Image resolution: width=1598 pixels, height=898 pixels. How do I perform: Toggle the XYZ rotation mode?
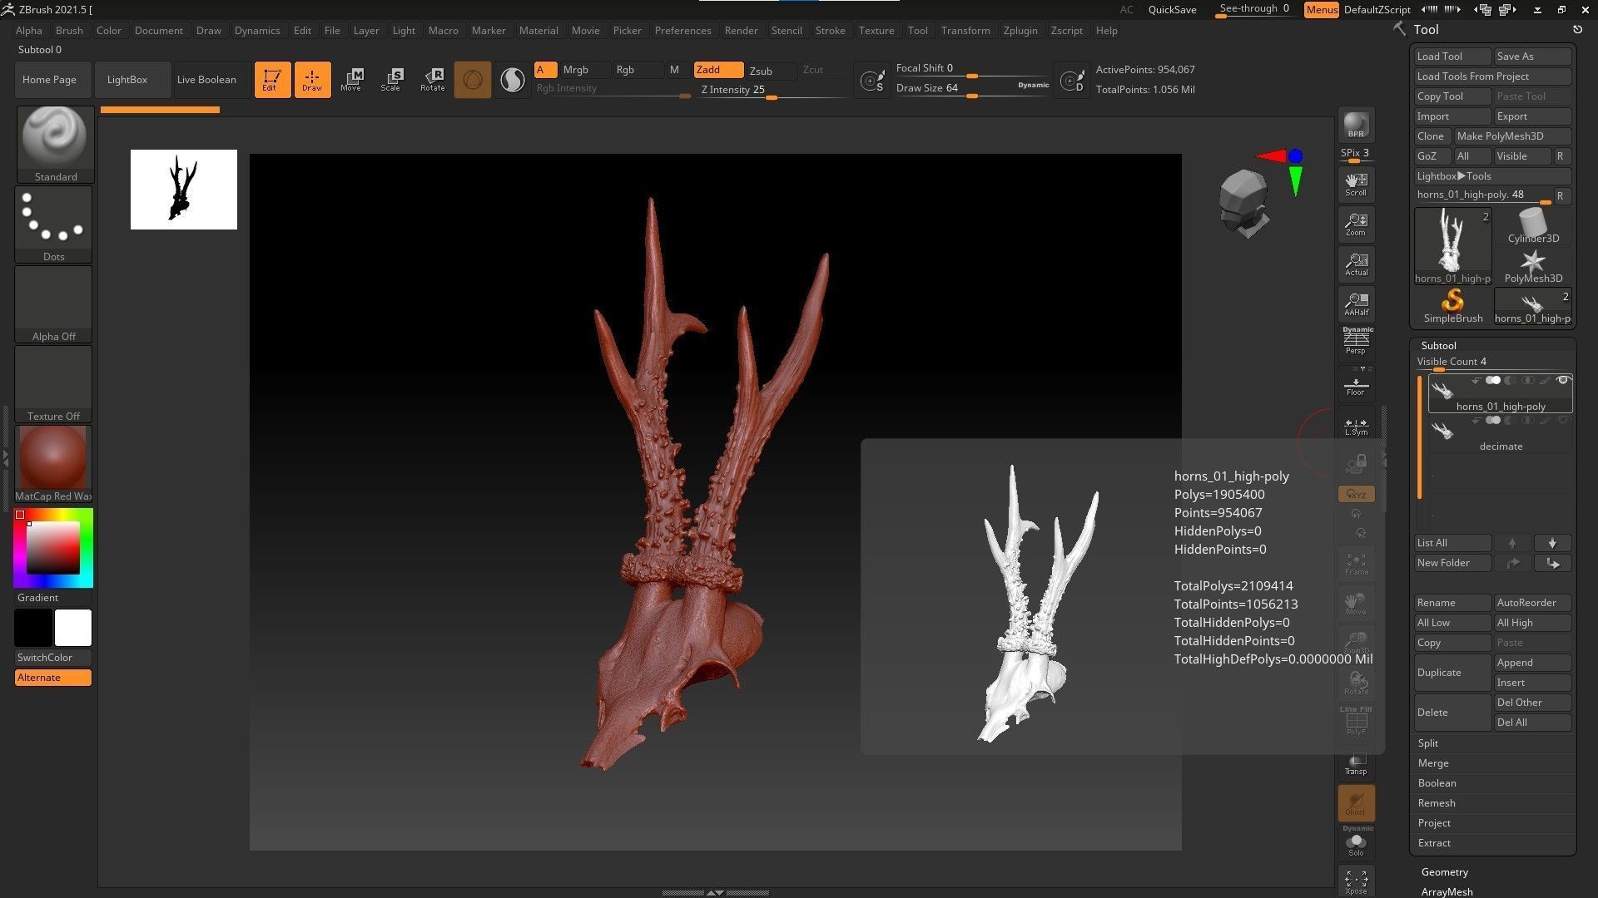click(x=1356, y=494)
